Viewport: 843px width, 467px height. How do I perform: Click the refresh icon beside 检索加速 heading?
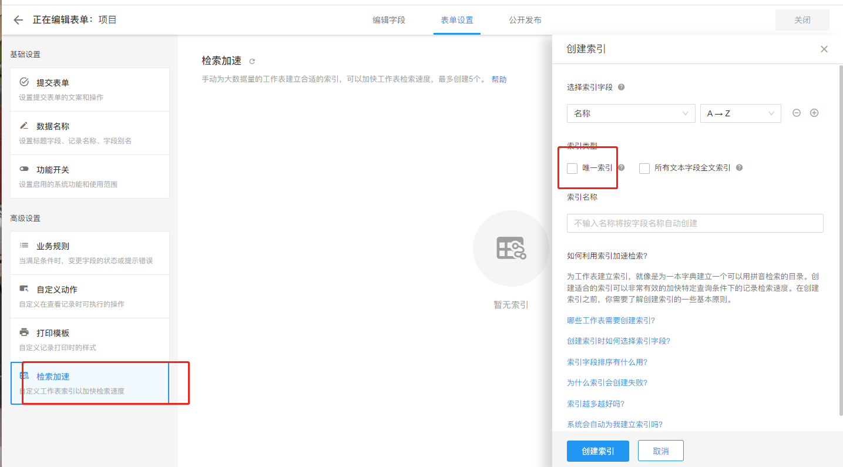pyautogui.click(x=252, y=61)
